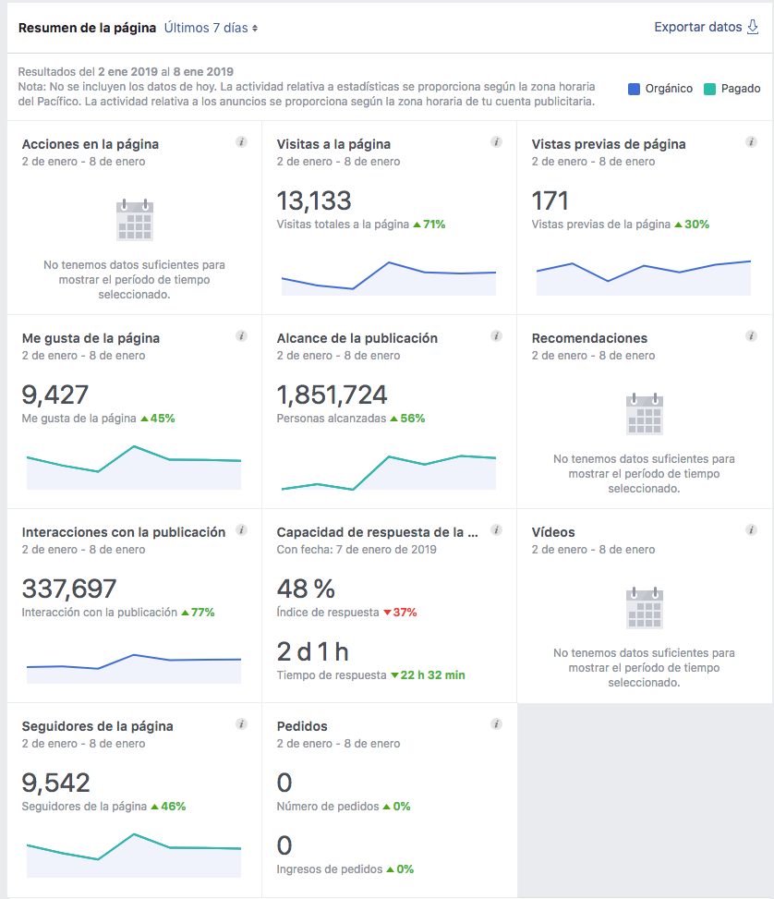Image resolution: width=774 pixels, height=899 pixels.
Task: Open info icon for Seguidores de la página
Action: coord(241,724)
